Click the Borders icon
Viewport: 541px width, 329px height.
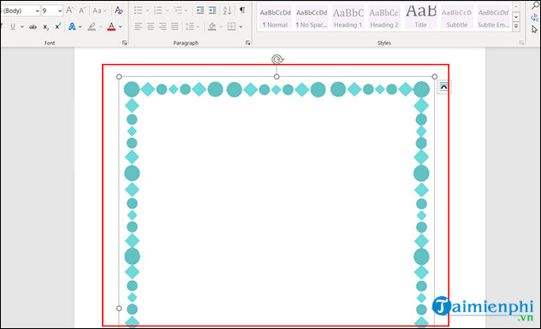pyautogui.click(x=231, y=26)
